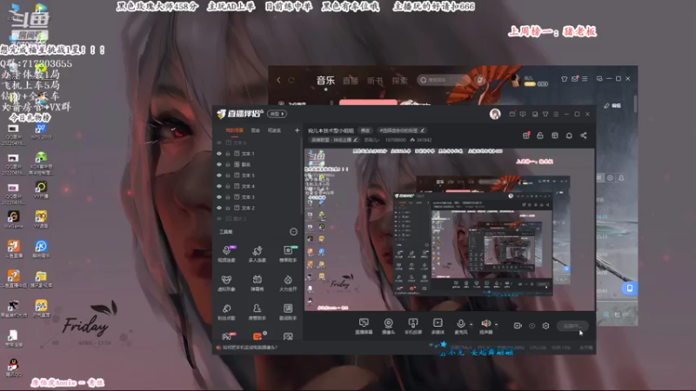This screenshot has width=696, height=391.
Task: Open the hamburger menu in the streaming app title bar
Action: click(556, 114)
